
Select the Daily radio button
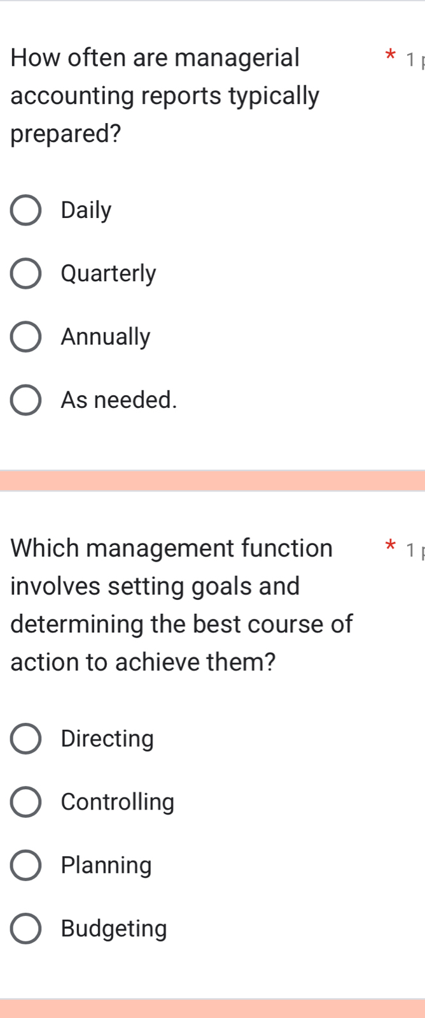tap(25, 210)
